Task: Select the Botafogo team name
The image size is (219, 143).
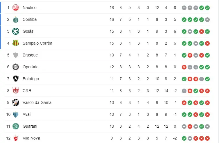Action: coord(31,79)
